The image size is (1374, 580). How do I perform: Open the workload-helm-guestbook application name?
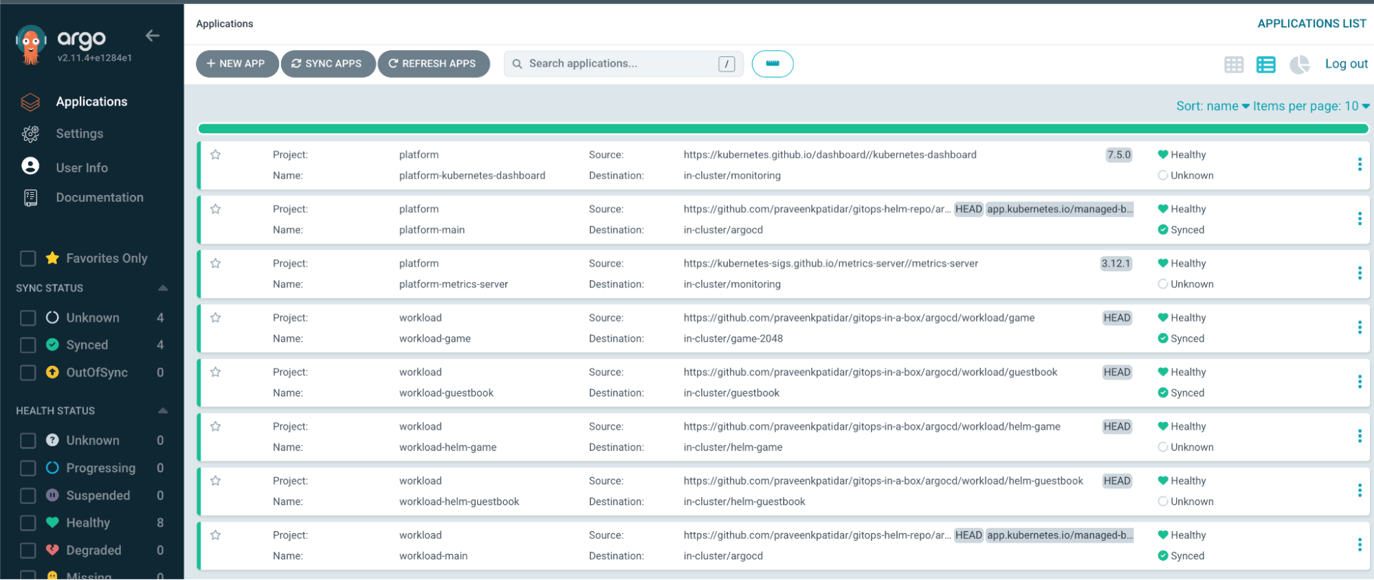(x=459, y=502)
